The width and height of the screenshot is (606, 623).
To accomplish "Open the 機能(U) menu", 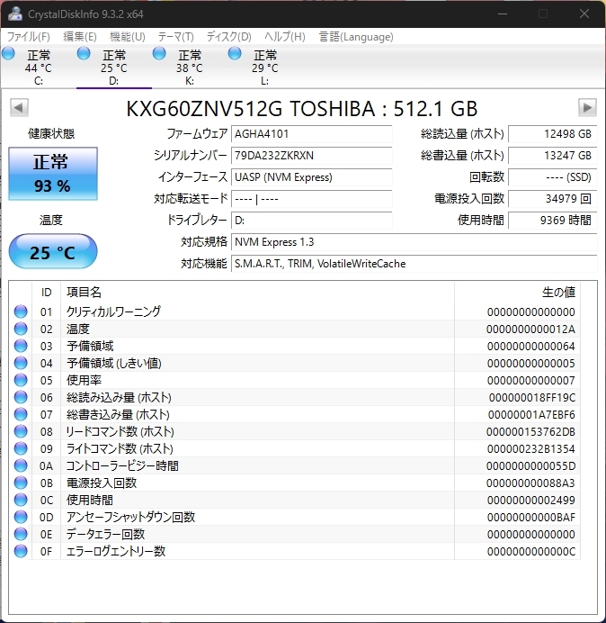I will coord(127,37).
